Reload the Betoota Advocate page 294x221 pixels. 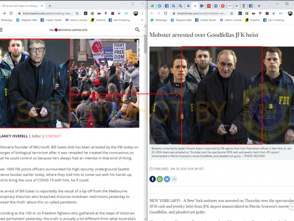(x=11, y=13)
